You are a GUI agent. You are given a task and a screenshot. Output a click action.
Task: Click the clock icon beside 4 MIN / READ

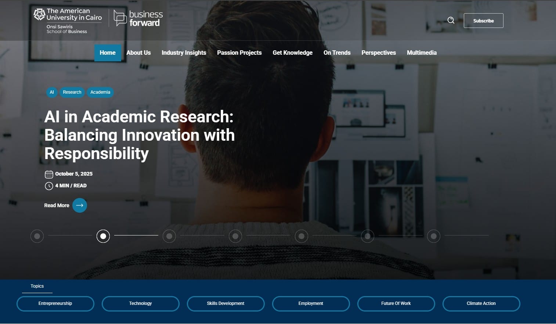(49, 186)
